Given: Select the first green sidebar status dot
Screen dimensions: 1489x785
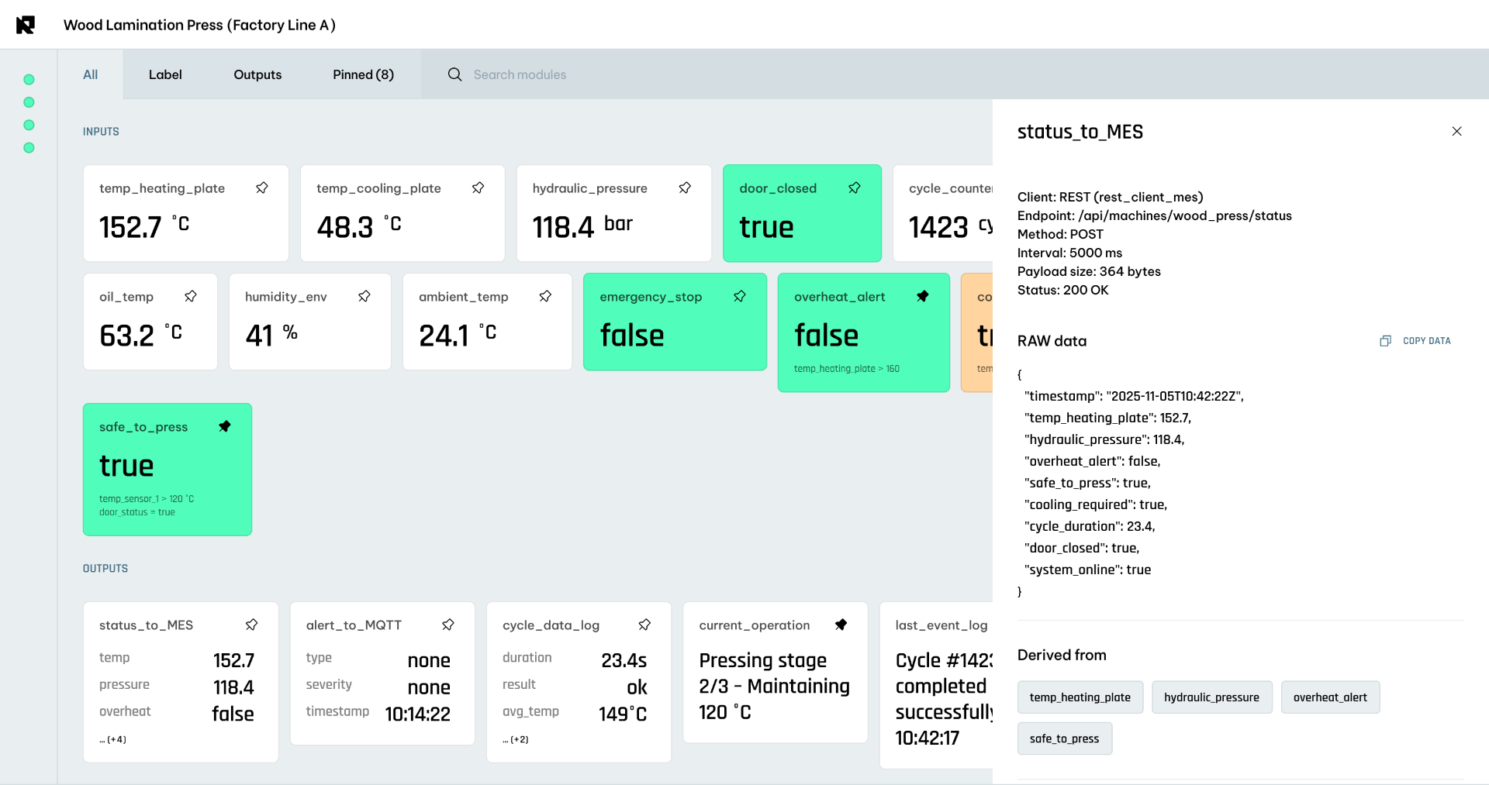Looking at the screenshot, I should (29, 80).
